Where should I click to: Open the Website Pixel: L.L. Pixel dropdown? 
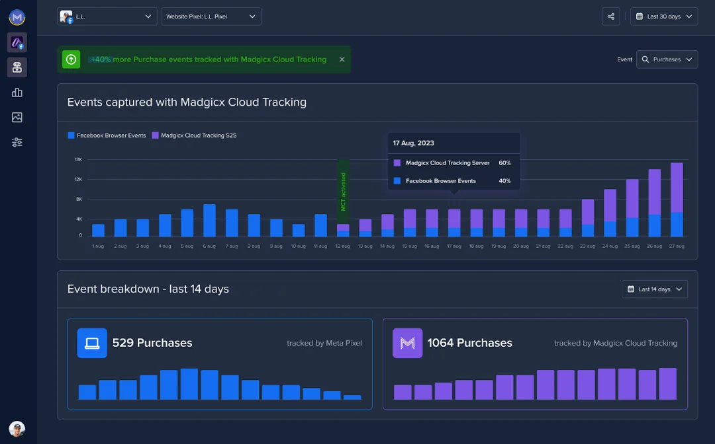click(211, 17)
